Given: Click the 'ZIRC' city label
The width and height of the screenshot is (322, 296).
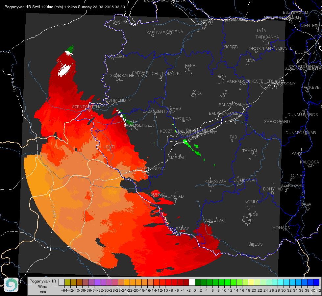Looking at the screenshot, I should coord(222,75).
